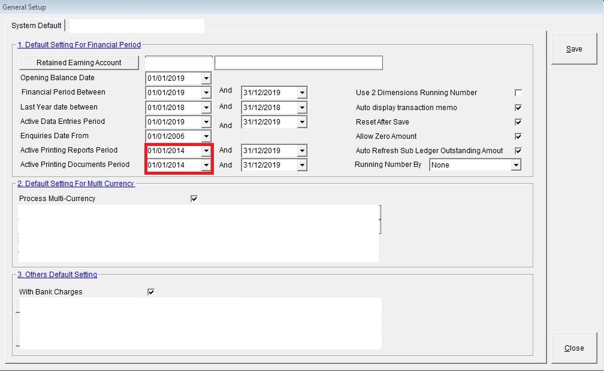Disable the Allow Zero Amount option
604x371 pixels.
(518, 136)
